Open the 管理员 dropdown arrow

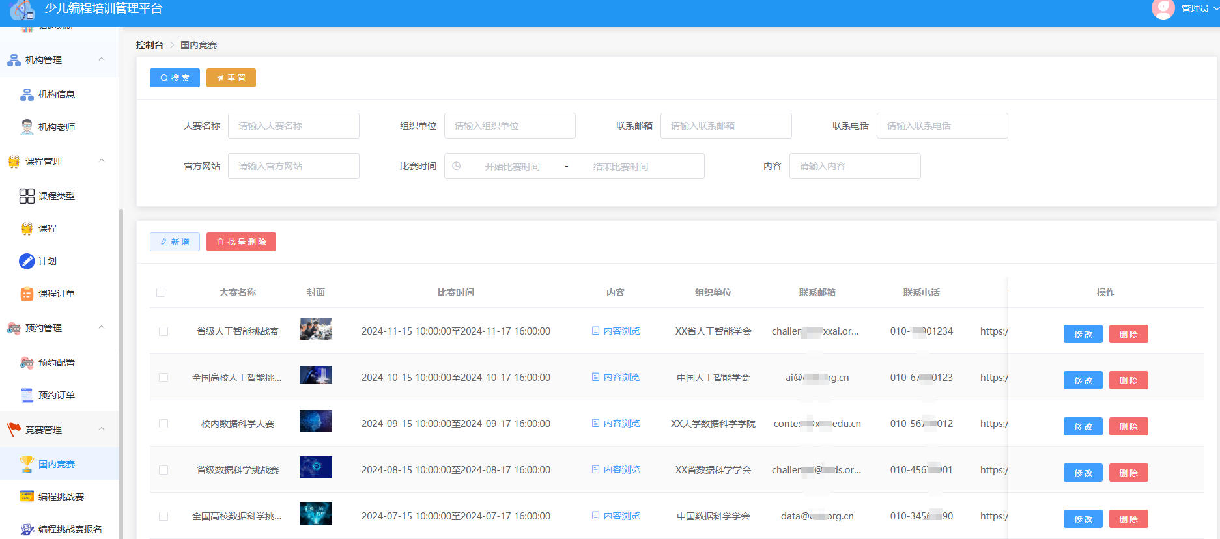(x=1215, y=8)
